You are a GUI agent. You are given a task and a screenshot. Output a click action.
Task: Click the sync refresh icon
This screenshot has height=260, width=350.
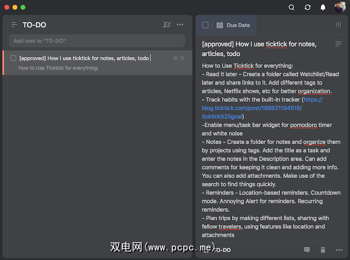[x=307, y=7]
